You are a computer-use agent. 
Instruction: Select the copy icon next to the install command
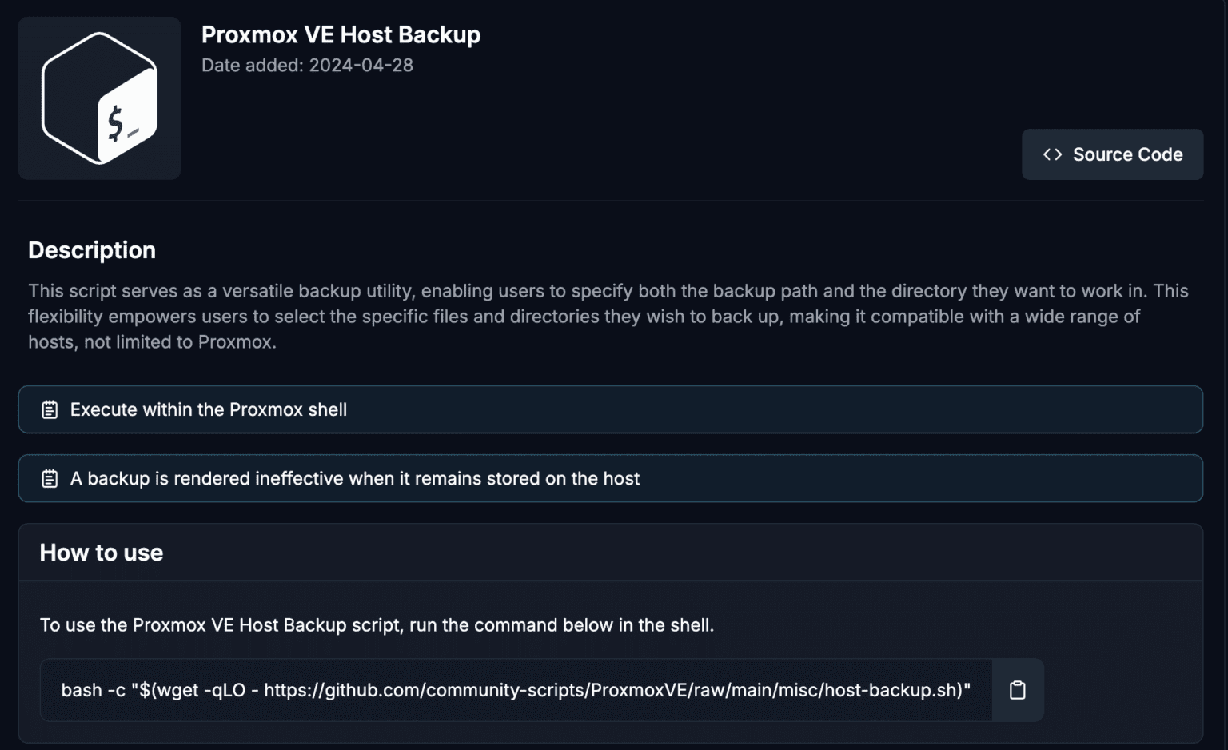click(1017, 689)
